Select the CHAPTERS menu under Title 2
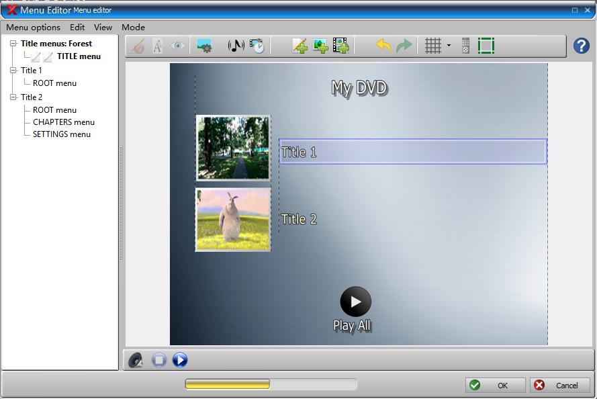The height and width of the screenshot is (399, 597). point(63,122)
